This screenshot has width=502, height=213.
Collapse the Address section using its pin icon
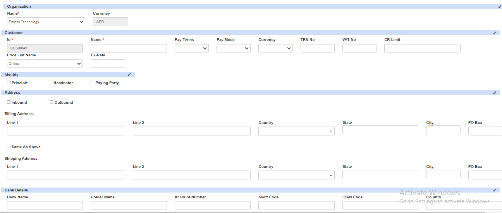(x=495, y=93)
